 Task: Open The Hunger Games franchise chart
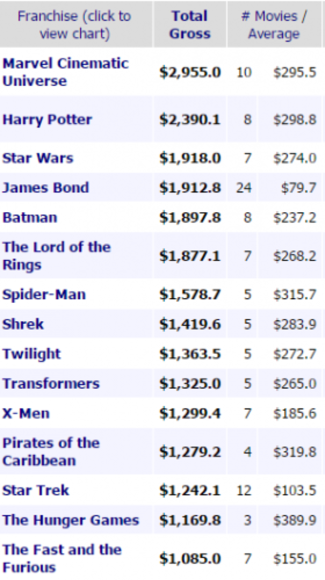coord(70,520)
